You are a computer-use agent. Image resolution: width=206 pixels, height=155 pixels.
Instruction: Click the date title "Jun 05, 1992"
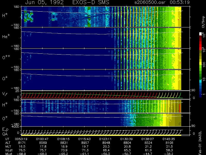(44, 2)
